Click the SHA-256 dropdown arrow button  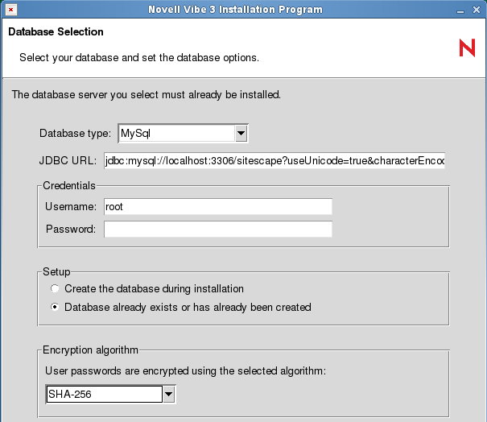coord(168,395)
